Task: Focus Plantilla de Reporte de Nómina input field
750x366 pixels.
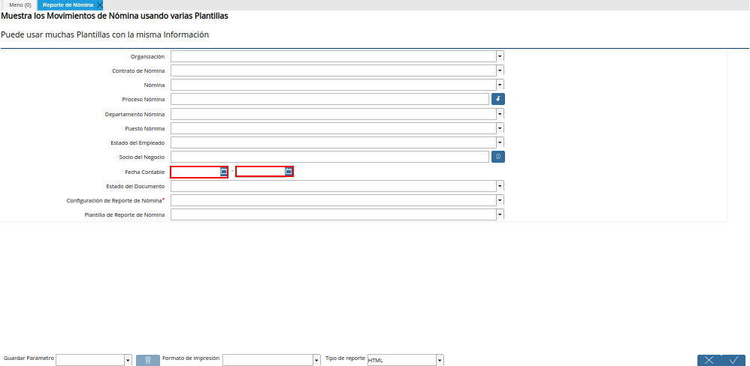Action: (334, 214)
